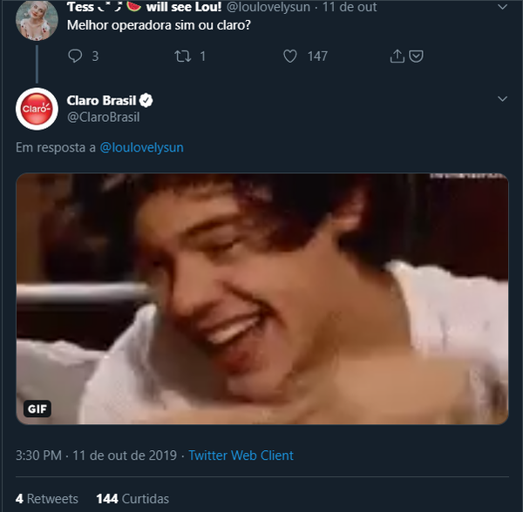Click the "Twitter Web Client" link
This screenshot has width=523, height=512.
(x=241, y=455)
